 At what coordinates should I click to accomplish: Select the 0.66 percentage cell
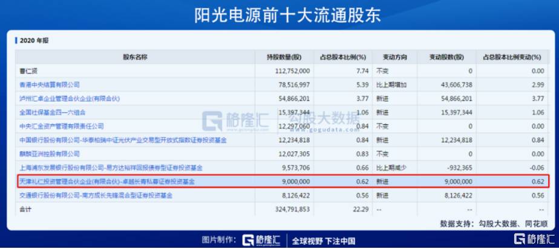point(362,168)
